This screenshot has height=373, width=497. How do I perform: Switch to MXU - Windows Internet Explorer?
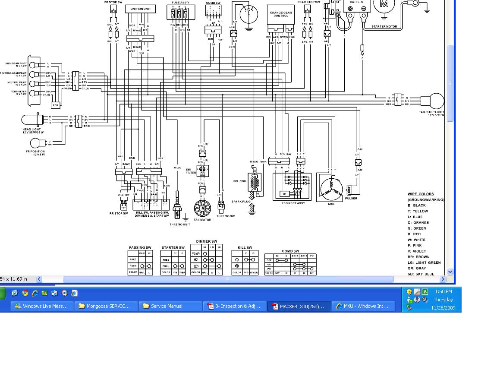(x=363, y=306)
